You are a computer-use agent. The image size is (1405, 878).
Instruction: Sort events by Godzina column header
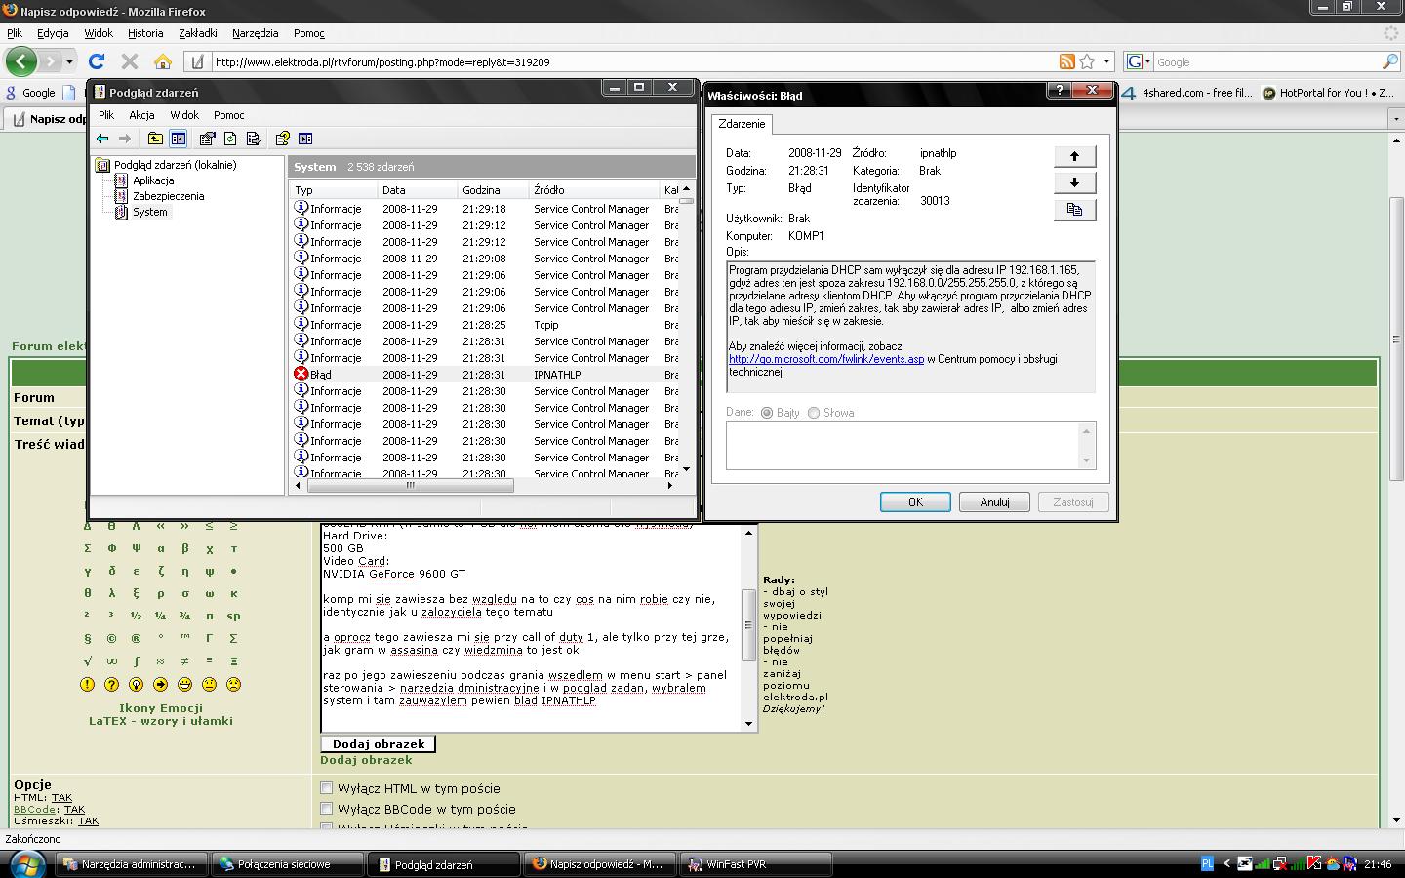coord(493,190)
